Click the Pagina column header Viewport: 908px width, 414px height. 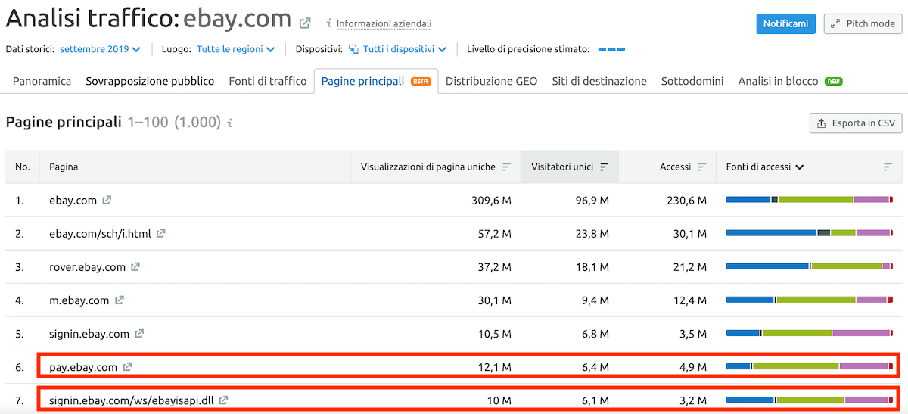click(64, 167)
